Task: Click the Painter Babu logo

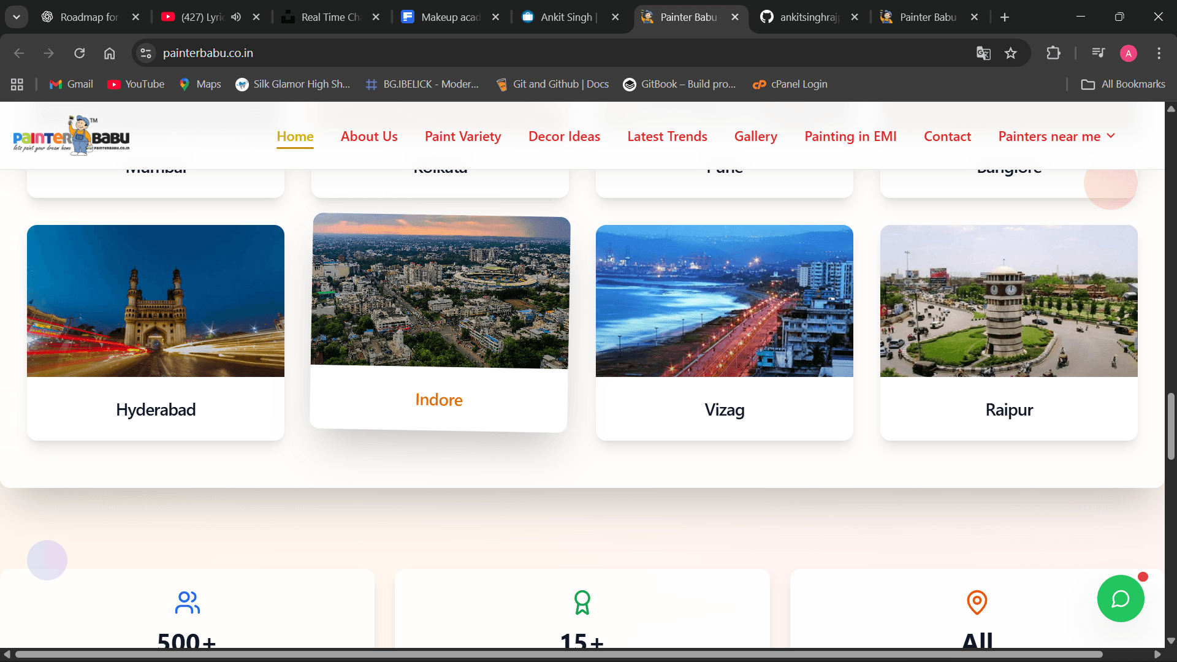Action: click(71, 136)
